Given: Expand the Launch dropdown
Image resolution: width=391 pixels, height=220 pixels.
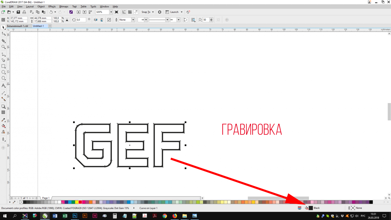Looking at the screenshot, I should coord(182,12).
